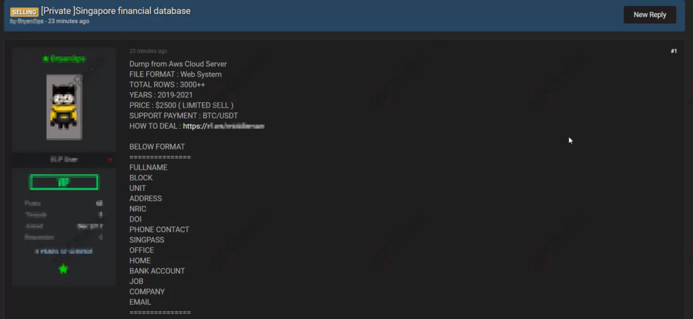Click the OFFICE field line
693x319 pixels.
coord(142,250)
